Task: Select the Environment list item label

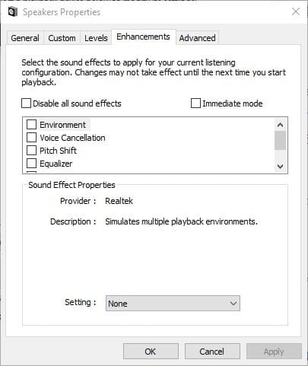Action: [x=62, y=125]
